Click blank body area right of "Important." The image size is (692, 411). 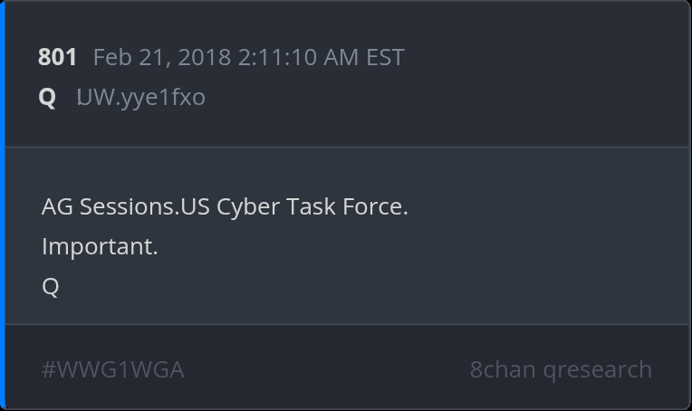(x=408, y=246)
